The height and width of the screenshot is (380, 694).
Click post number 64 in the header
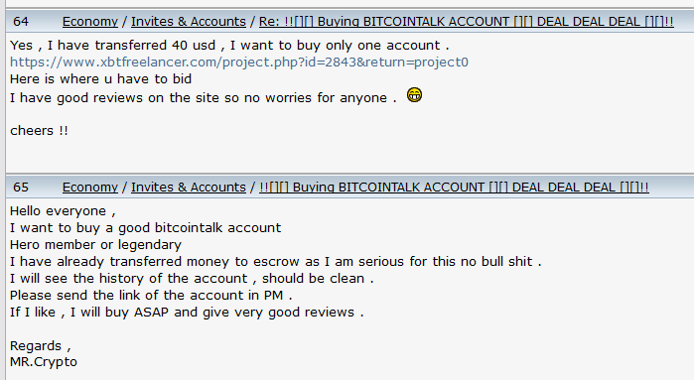click(21, 21)
